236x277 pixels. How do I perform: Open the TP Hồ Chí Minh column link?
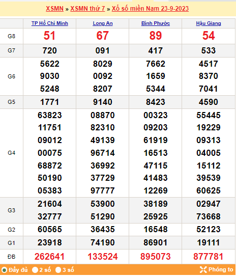[50, 23]
